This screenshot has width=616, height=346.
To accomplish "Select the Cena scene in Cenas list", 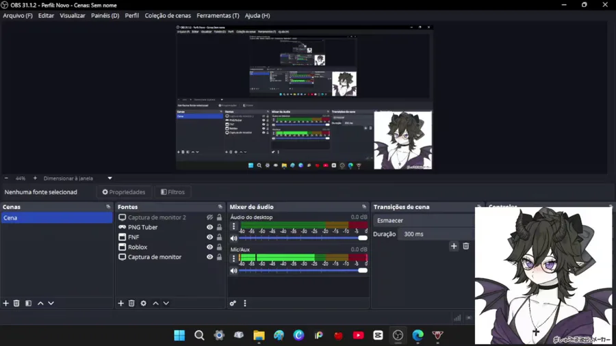I will pos(57,217).
